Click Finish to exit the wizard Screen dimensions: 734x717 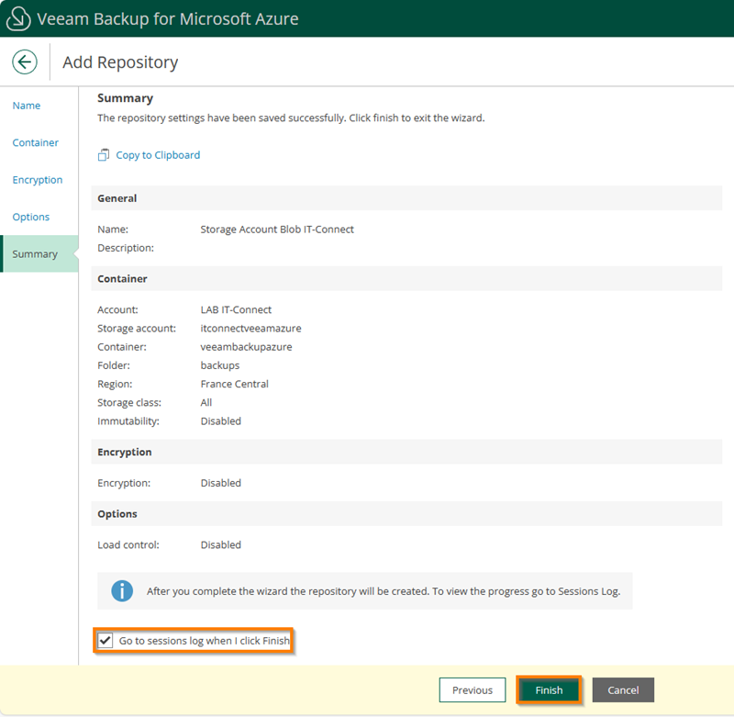549,690
